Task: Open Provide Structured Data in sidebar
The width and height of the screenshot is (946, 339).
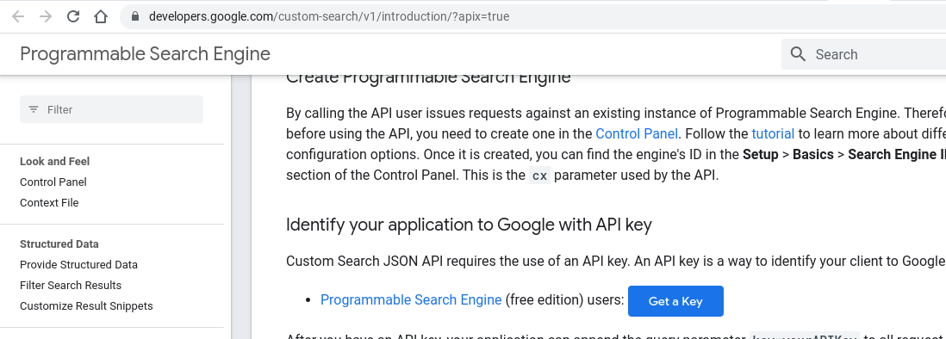Action: coord(79,265)
